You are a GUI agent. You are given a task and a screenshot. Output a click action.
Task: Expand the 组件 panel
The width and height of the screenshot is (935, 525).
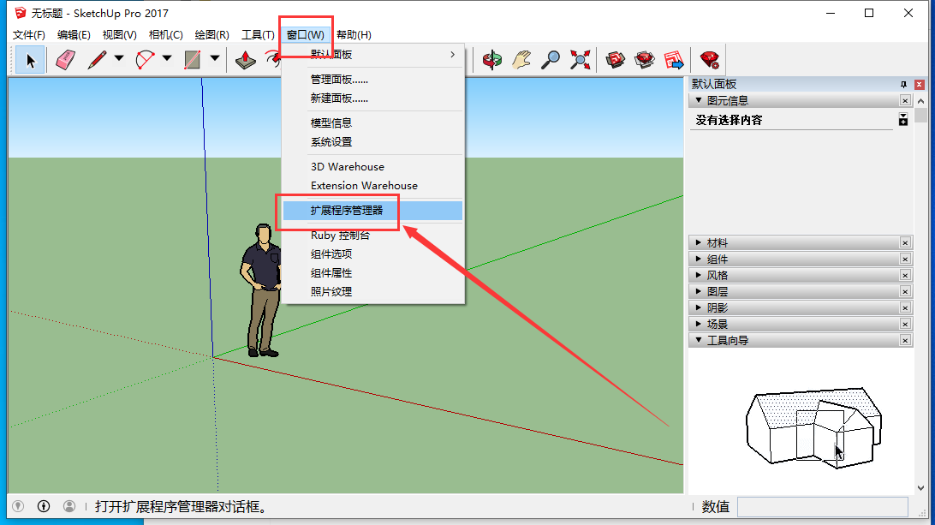(x=699, y=259)
